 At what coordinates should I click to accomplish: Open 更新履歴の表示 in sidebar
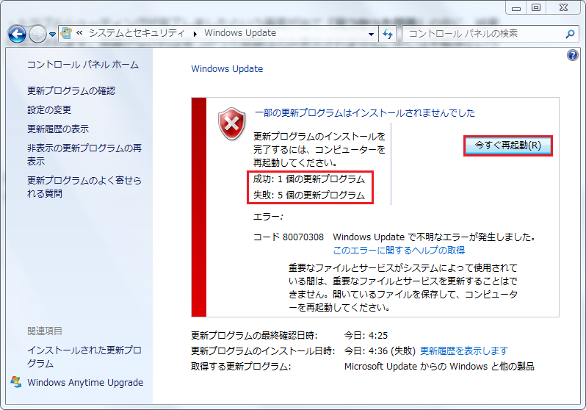coord(58,129)
